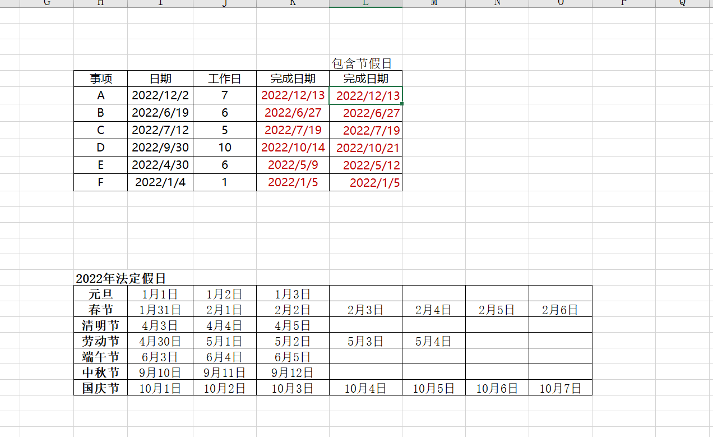Click the start date 2022/7/12

tap(160, 130)
